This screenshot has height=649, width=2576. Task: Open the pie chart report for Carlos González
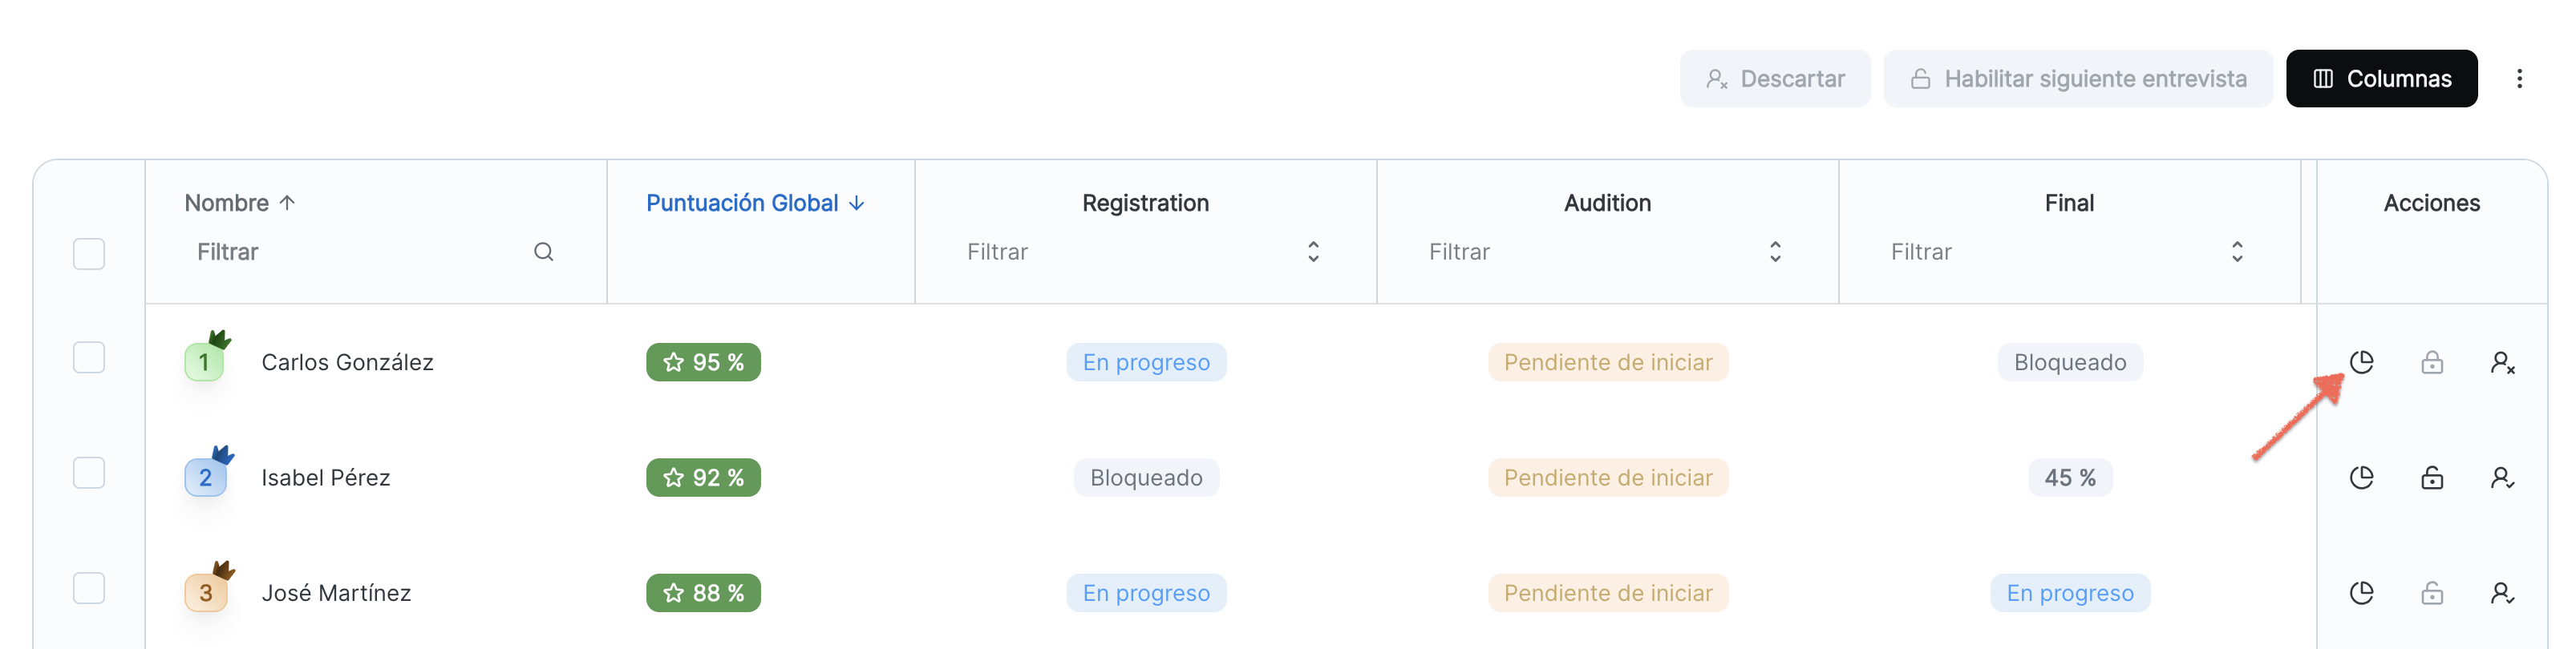pos(2361,361)
